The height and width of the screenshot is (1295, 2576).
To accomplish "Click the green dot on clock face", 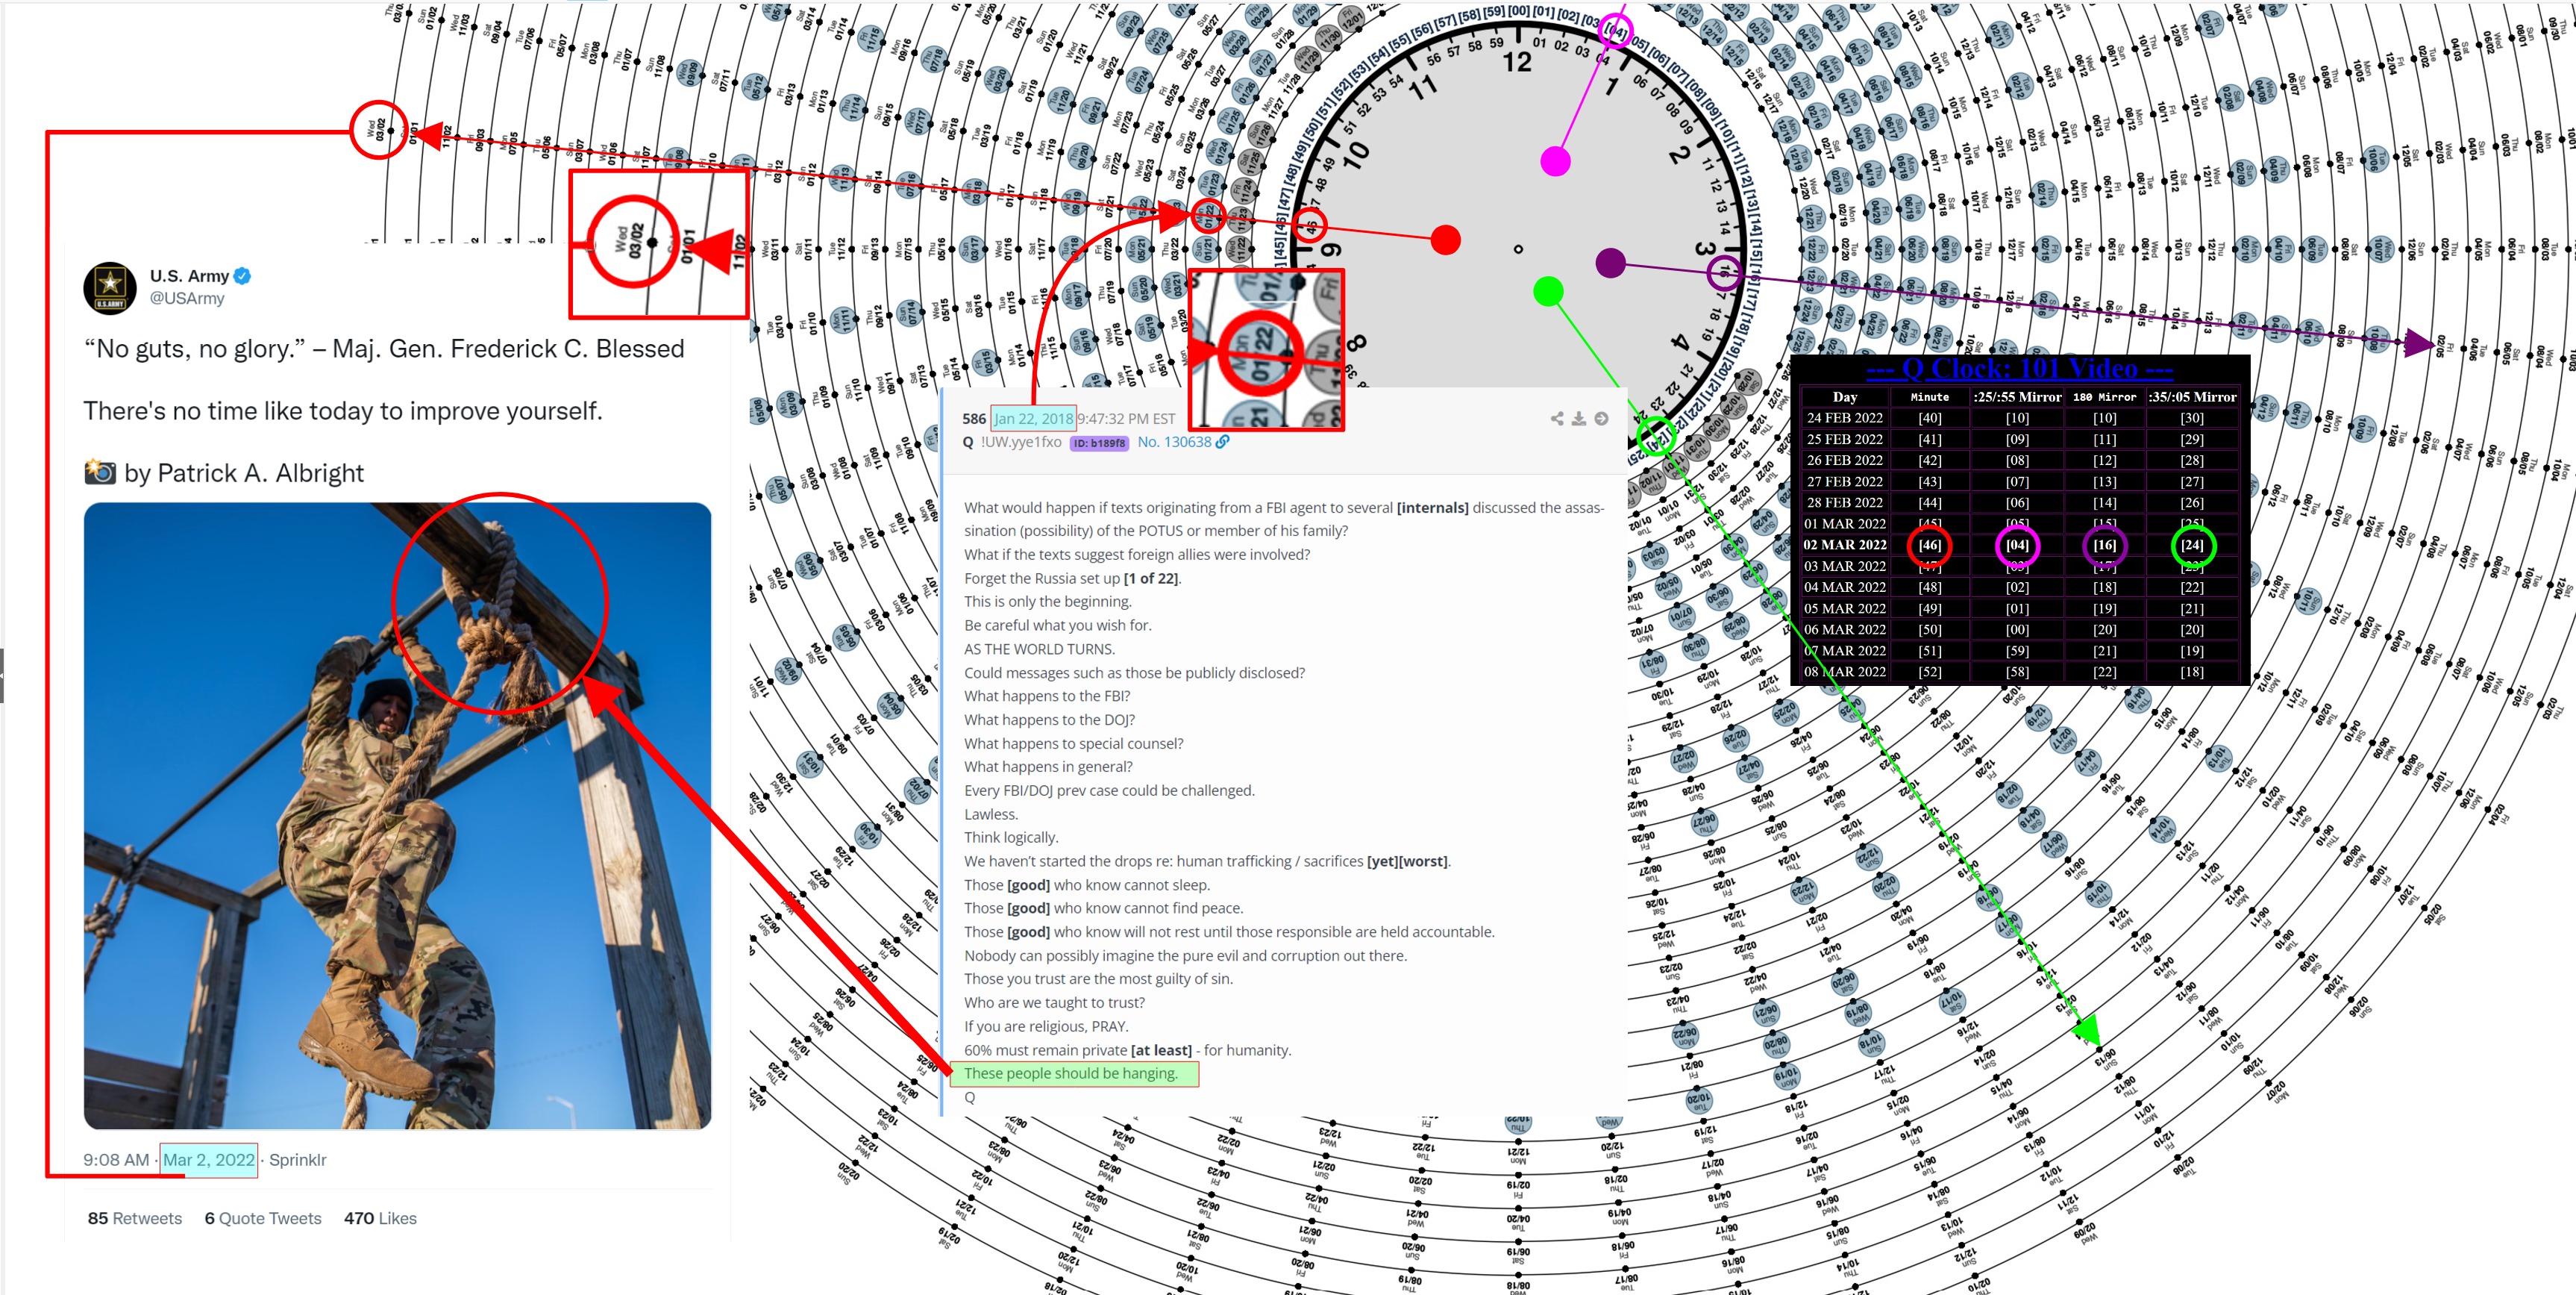I will pyautogui.click(x=1548, y=291).
